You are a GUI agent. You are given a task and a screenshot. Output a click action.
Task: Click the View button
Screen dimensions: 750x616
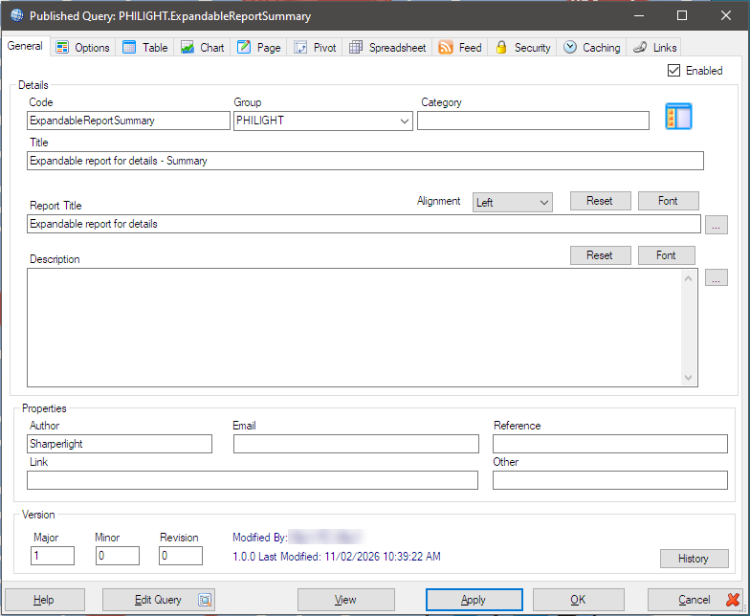pos(346,600)
